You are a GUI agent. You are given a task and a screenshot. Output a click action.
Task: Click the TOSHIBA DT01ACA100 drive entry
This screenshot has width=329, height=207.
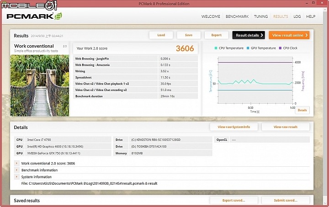(x=170, y=146)
